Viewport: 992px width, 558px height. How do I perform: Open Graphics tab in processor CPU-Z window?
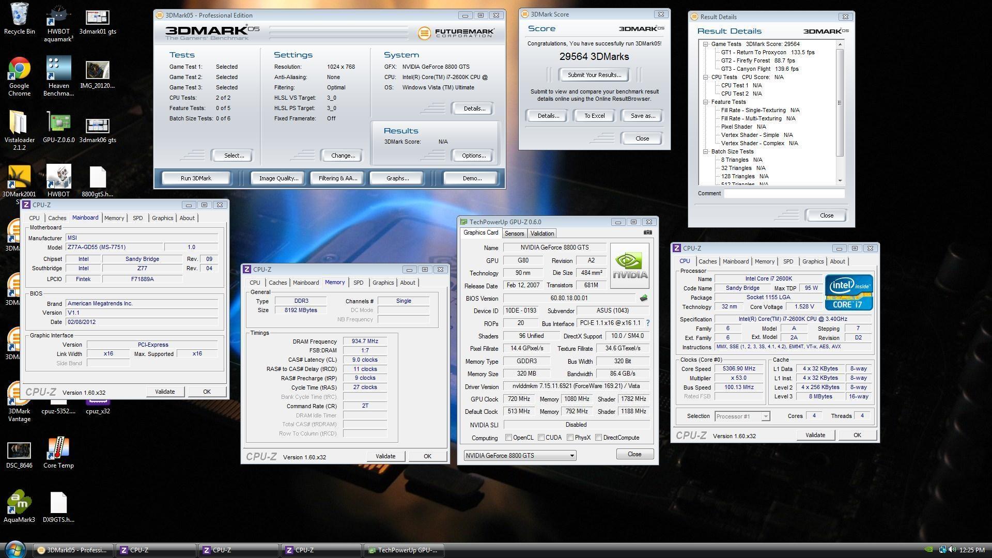coord(813,261)
